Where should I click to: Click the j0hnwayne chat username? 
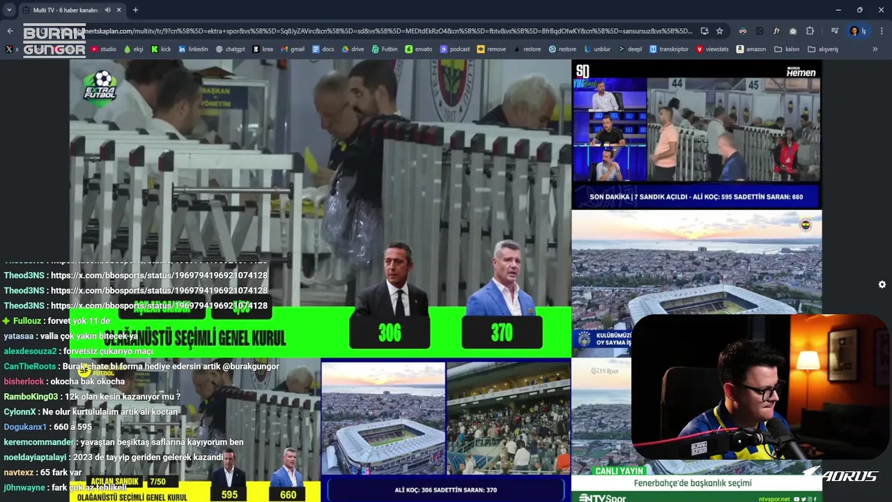24,487
